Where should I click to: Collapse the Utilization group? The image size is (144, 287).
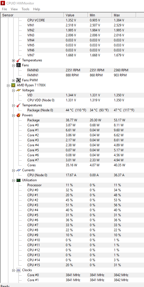point(14,180)
